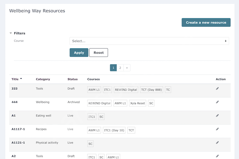The width and height of the screenshot is (239, 159).
Task: Click the Title sort ascending arrow
Action: coord(21,78)
